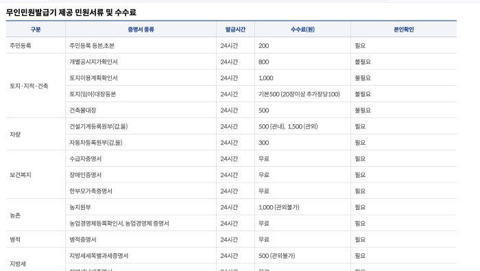This screenshot has height=271, width=480.
Task: Click the 1,000 (관외불가) fee
Action: [x=279, y=207]
